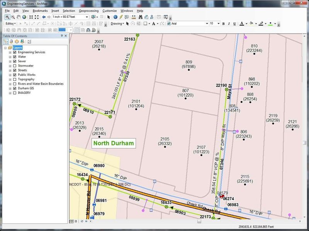The image size is (309, 231).
Task: Enable the Stormwater layer checkbox
Action: click(15, 66)
